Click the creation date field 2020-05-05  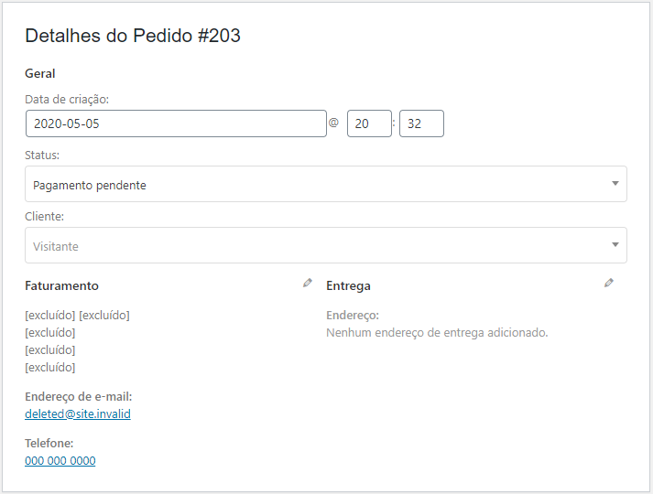[176, 123]
